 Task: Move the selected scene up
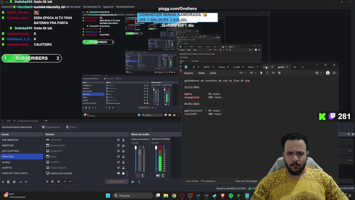pyautogui.click(x=21, y=182)
